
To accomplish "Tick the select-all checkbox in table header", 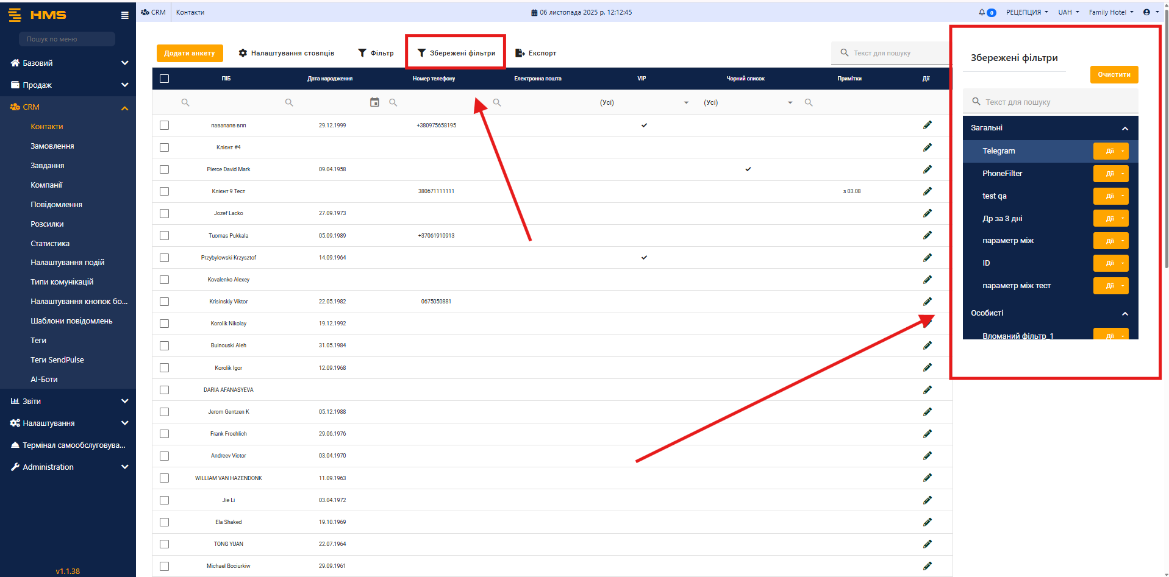I will (164, 79).
